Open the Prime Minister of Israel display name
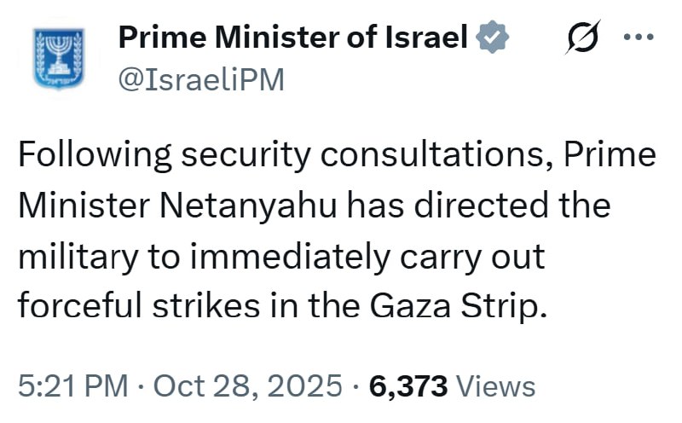The image size is (682, 423). pyautogui.click(x=293, y=38)
